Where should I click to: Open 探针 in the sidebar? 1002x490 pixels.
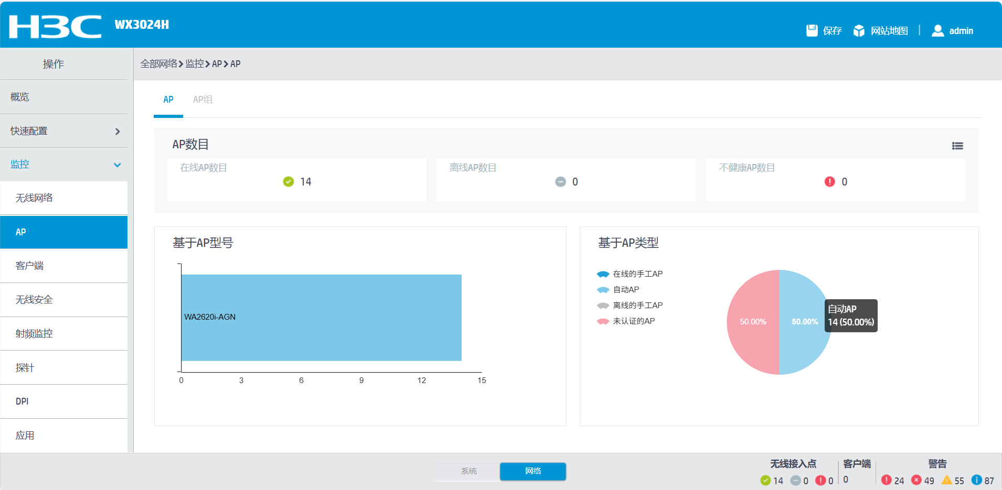[63, 368]
